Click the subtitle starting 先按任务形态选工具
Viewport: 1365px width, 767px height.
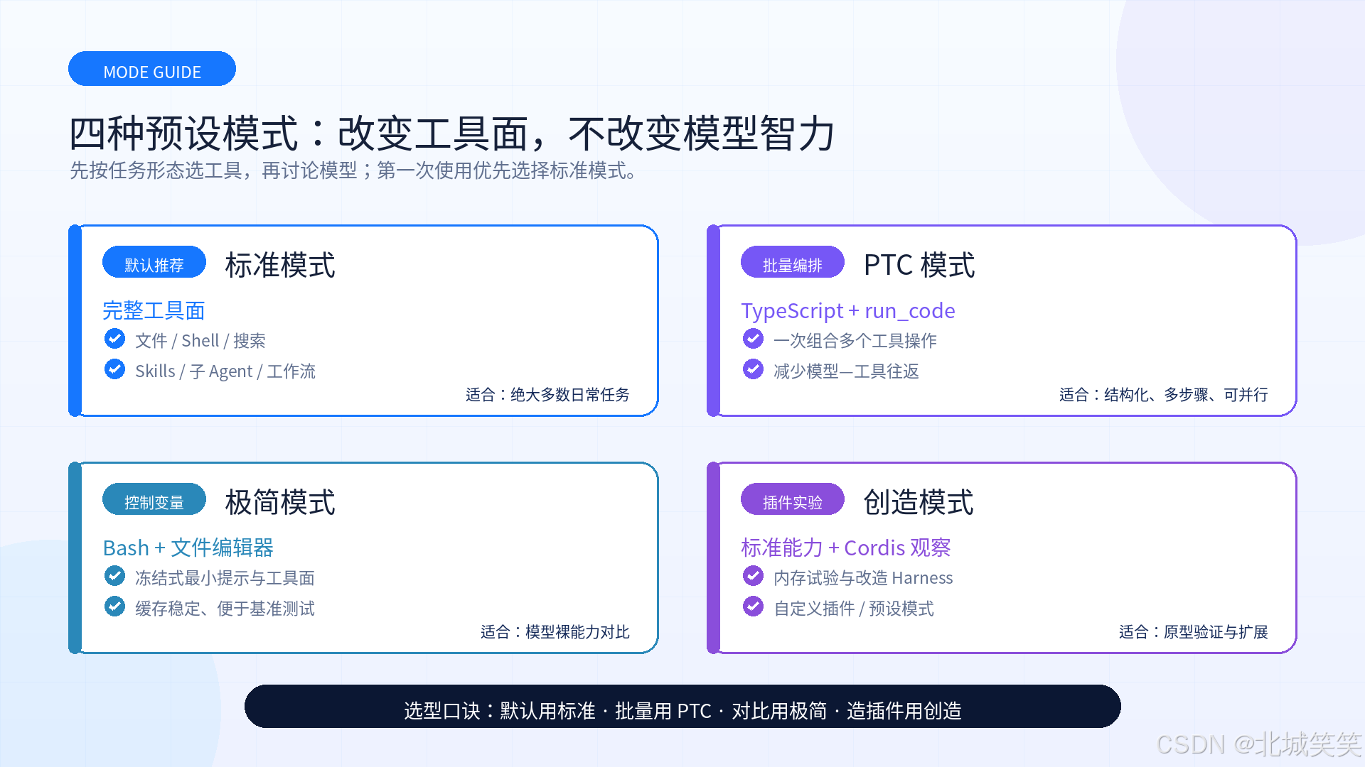click(x=354, y=170)
